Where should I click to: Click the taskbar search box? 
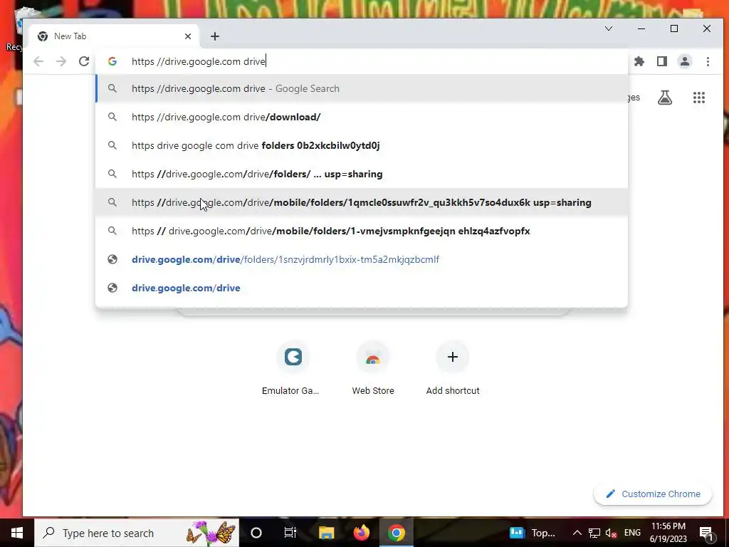pyautogui.click(x=137, y=533)
